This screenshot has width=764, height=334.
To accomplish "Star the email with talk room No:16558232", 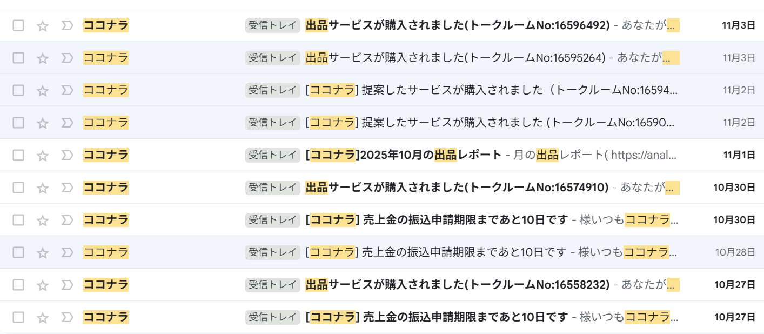I will (43, 285).
